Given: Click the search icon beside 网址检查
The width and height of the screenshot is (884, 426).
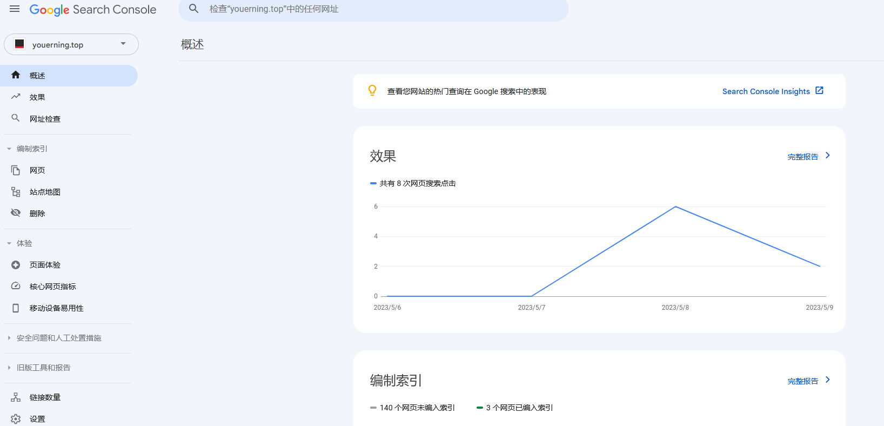Looking at the screenshot, I should 16,118.
